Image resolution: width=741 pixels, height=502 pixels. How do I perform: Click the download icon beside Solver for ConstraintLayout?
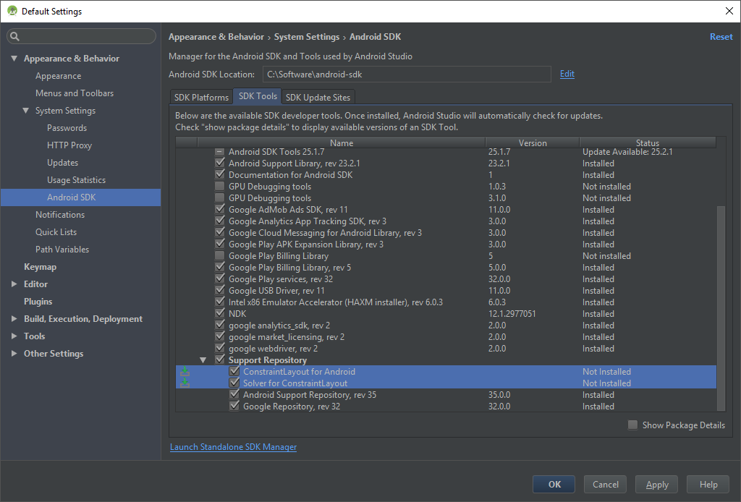(x=185, y=383)
